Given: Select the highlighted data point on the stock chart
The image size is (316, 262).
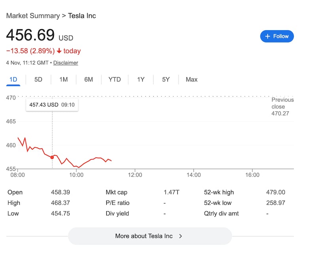Looking at the screenshot, I should point(52,157).
